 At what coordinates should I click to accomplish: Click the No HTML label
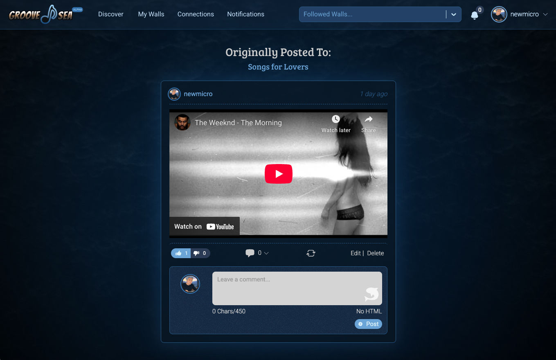[369, 311]
